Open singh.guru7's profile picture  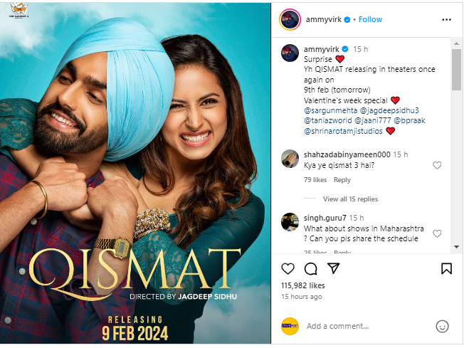[x=290, y=221]
